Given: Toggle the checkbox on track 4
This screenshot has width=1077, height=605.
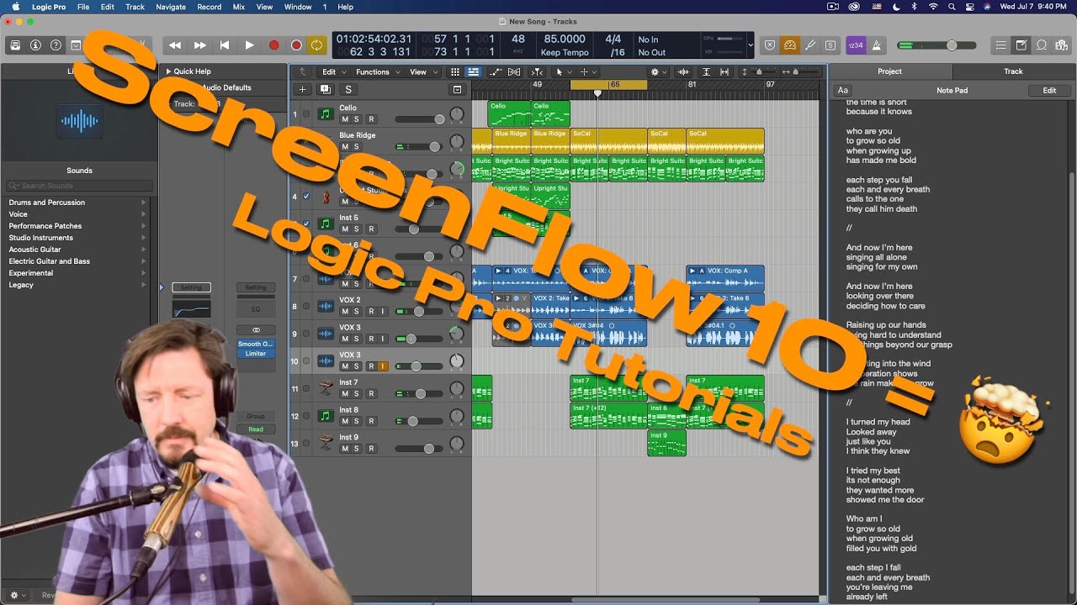Looking at the screenshot, I should pos(305,197).
